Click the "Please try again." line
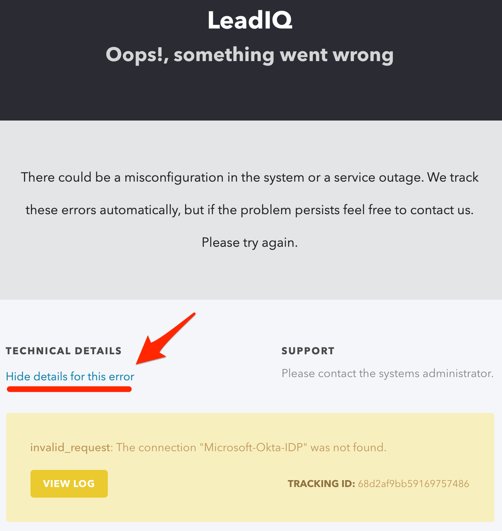This screenshot has width=502, height=531. click(250, 243)
